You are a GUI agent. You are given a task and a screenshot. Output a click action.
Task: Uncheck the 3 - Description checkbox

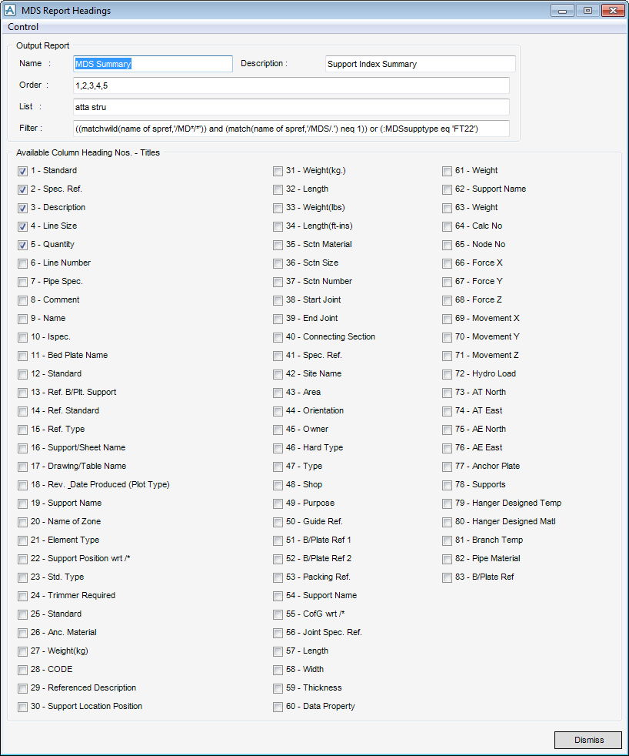tap(22, 208)
